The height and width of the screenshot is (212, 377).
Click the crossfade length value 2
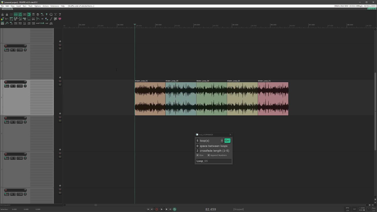click(x=197, y=151)
